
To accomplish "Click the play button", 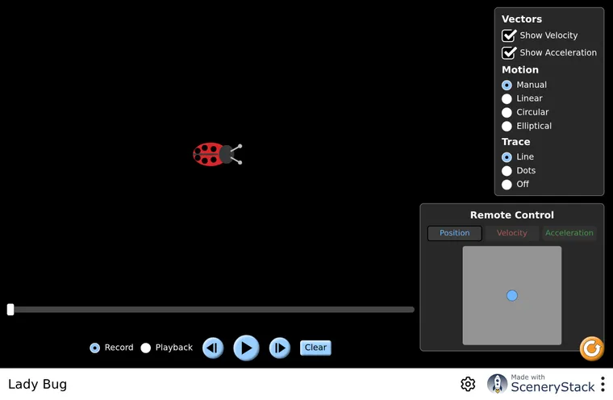I will 246,348.
